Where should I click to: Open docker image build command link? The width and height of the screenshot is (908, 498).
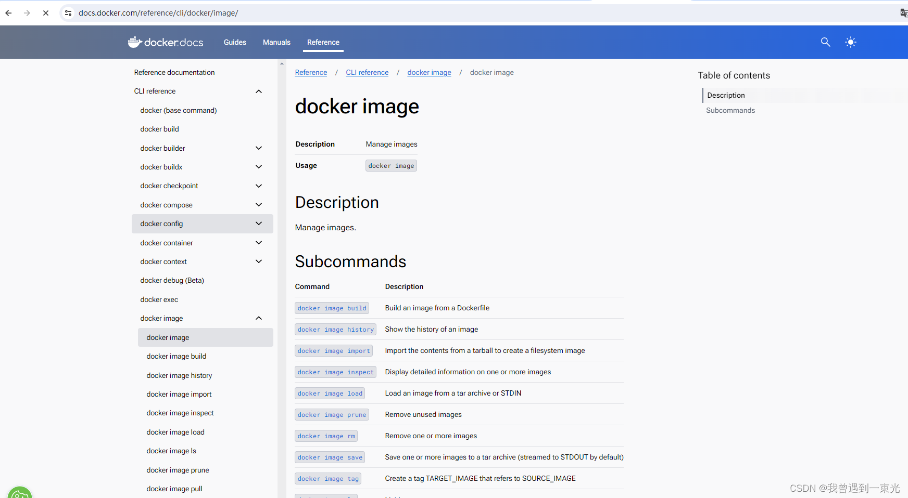click(332, 308)
